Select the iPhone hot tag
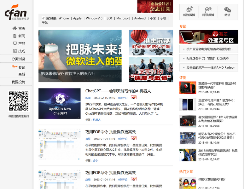The image size is (244, 189). 64,18
